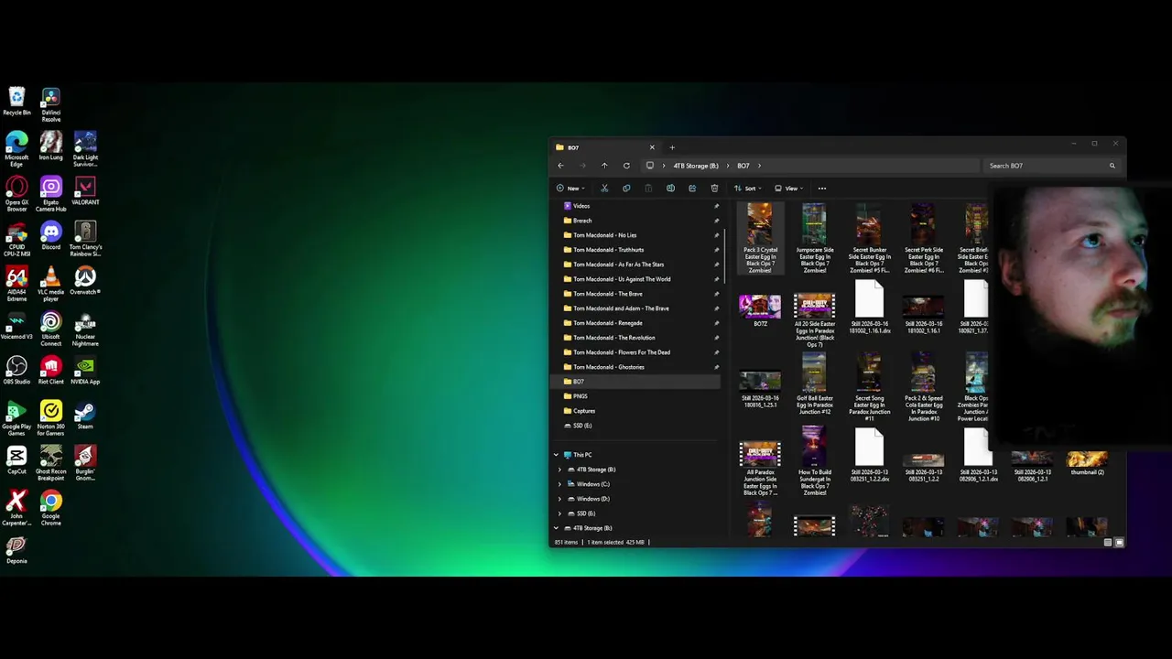1172x659 pixels.
Task: Select NVIDIA App desktop icon
Action: click(x=85, y=370)
